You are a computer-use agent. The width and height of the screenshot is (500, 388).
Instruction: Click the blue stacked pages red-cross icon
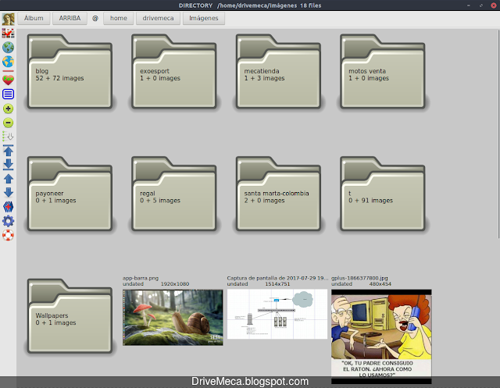[9, 207]
